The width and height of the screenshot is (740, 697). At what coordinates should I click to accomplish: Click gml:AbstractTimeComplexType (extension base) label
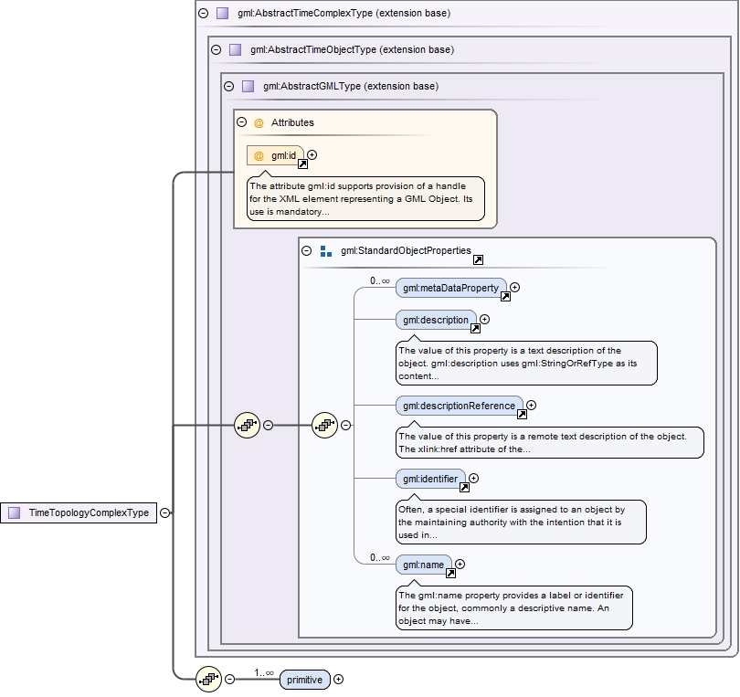click(344, 13)
